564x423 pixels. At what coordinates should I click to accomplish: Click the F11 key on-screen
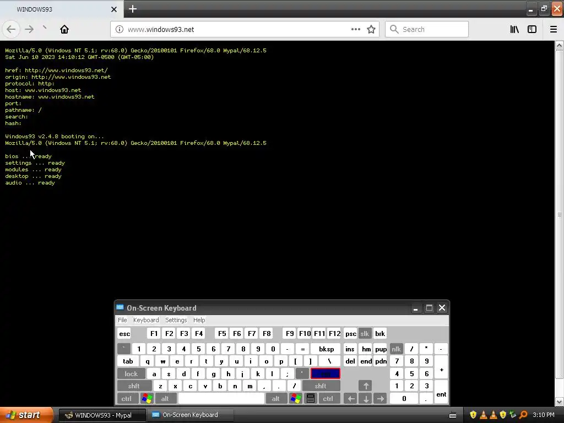(x=319, y=333)
